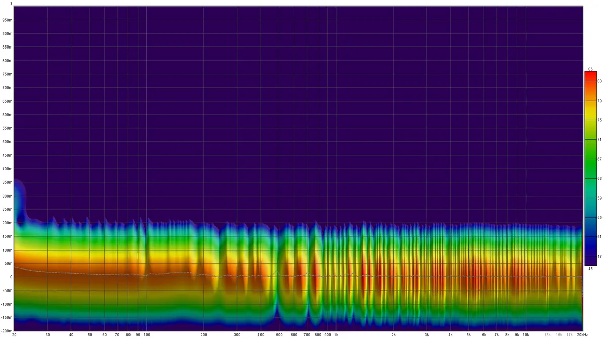Pick the 500 frequency axis label
Viewport: 607px width, 339px height.
click(x=279, y=335)
